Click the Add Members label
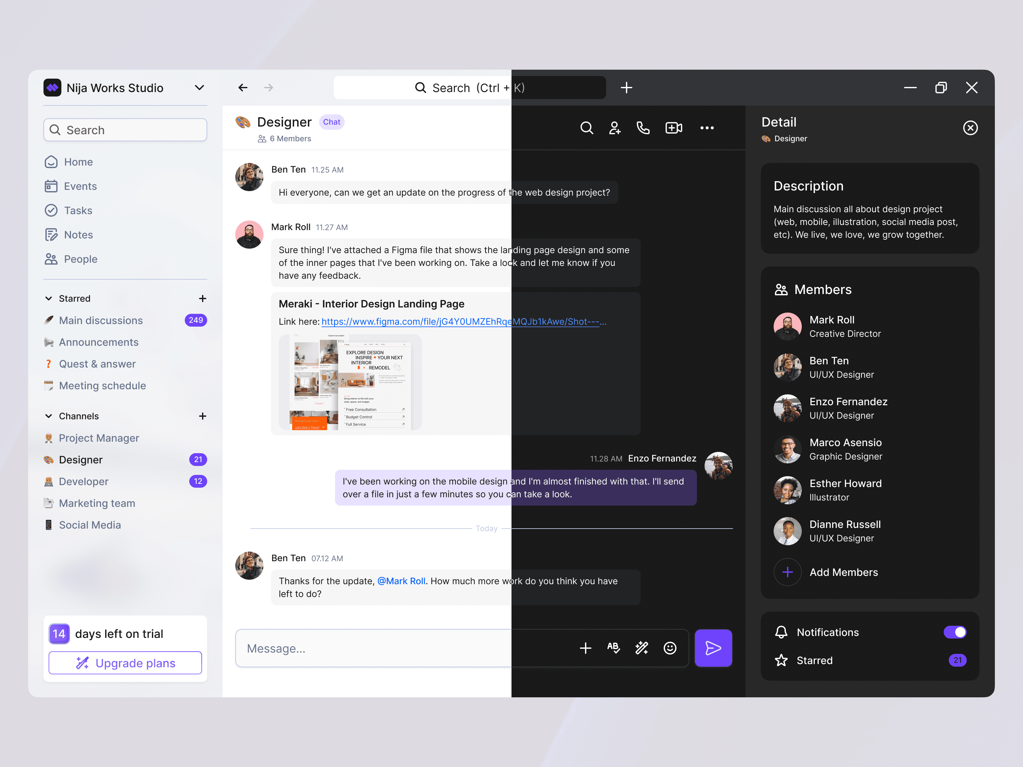The height and width of the screenshot is (767, 1023). click(x=844, y=572)
